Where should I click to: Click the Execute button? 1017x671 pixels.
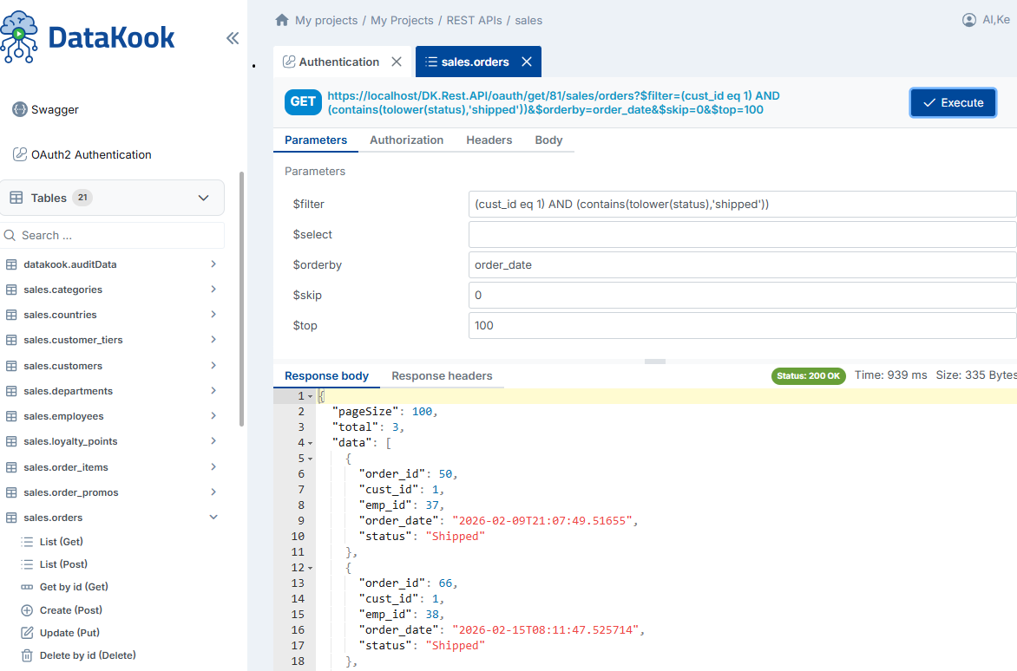(x=953, y=102)
